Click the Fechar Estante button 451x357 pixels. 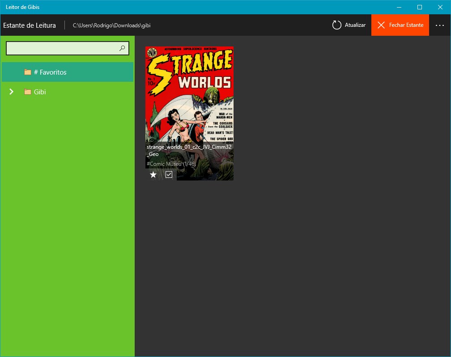click(400, 25)
